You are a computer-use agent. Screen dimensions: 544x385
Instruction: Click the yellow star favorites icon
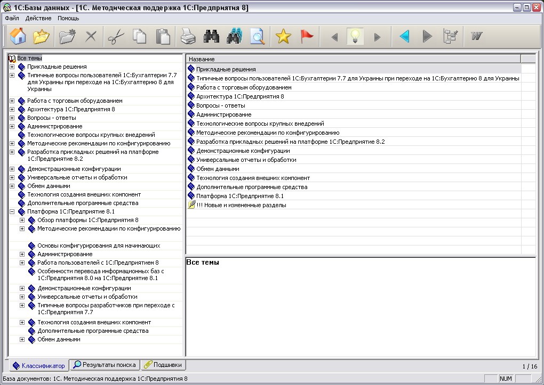tap(283, 36)
